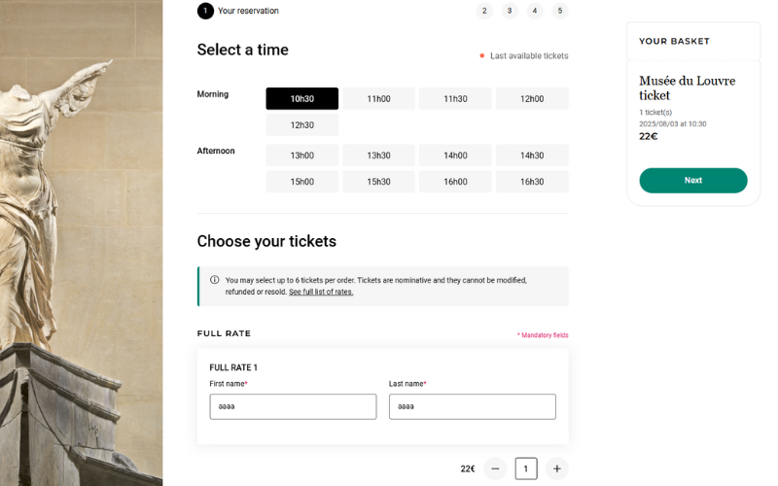778x486 pixels.
Task: Click the info icon in notice
Action: (214, 280)
